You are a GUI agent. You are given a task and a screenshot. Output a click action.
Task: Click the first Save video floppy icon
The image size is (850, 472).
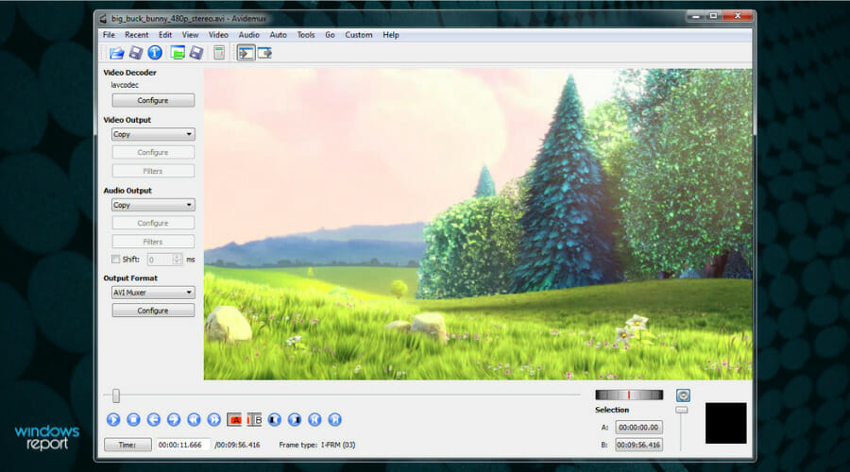(135, 53)
